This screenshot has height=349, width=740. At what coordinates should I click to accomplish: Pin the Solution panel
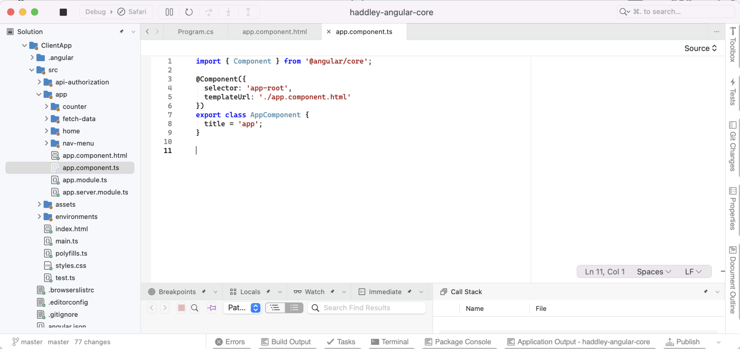(x=122, y=31)
